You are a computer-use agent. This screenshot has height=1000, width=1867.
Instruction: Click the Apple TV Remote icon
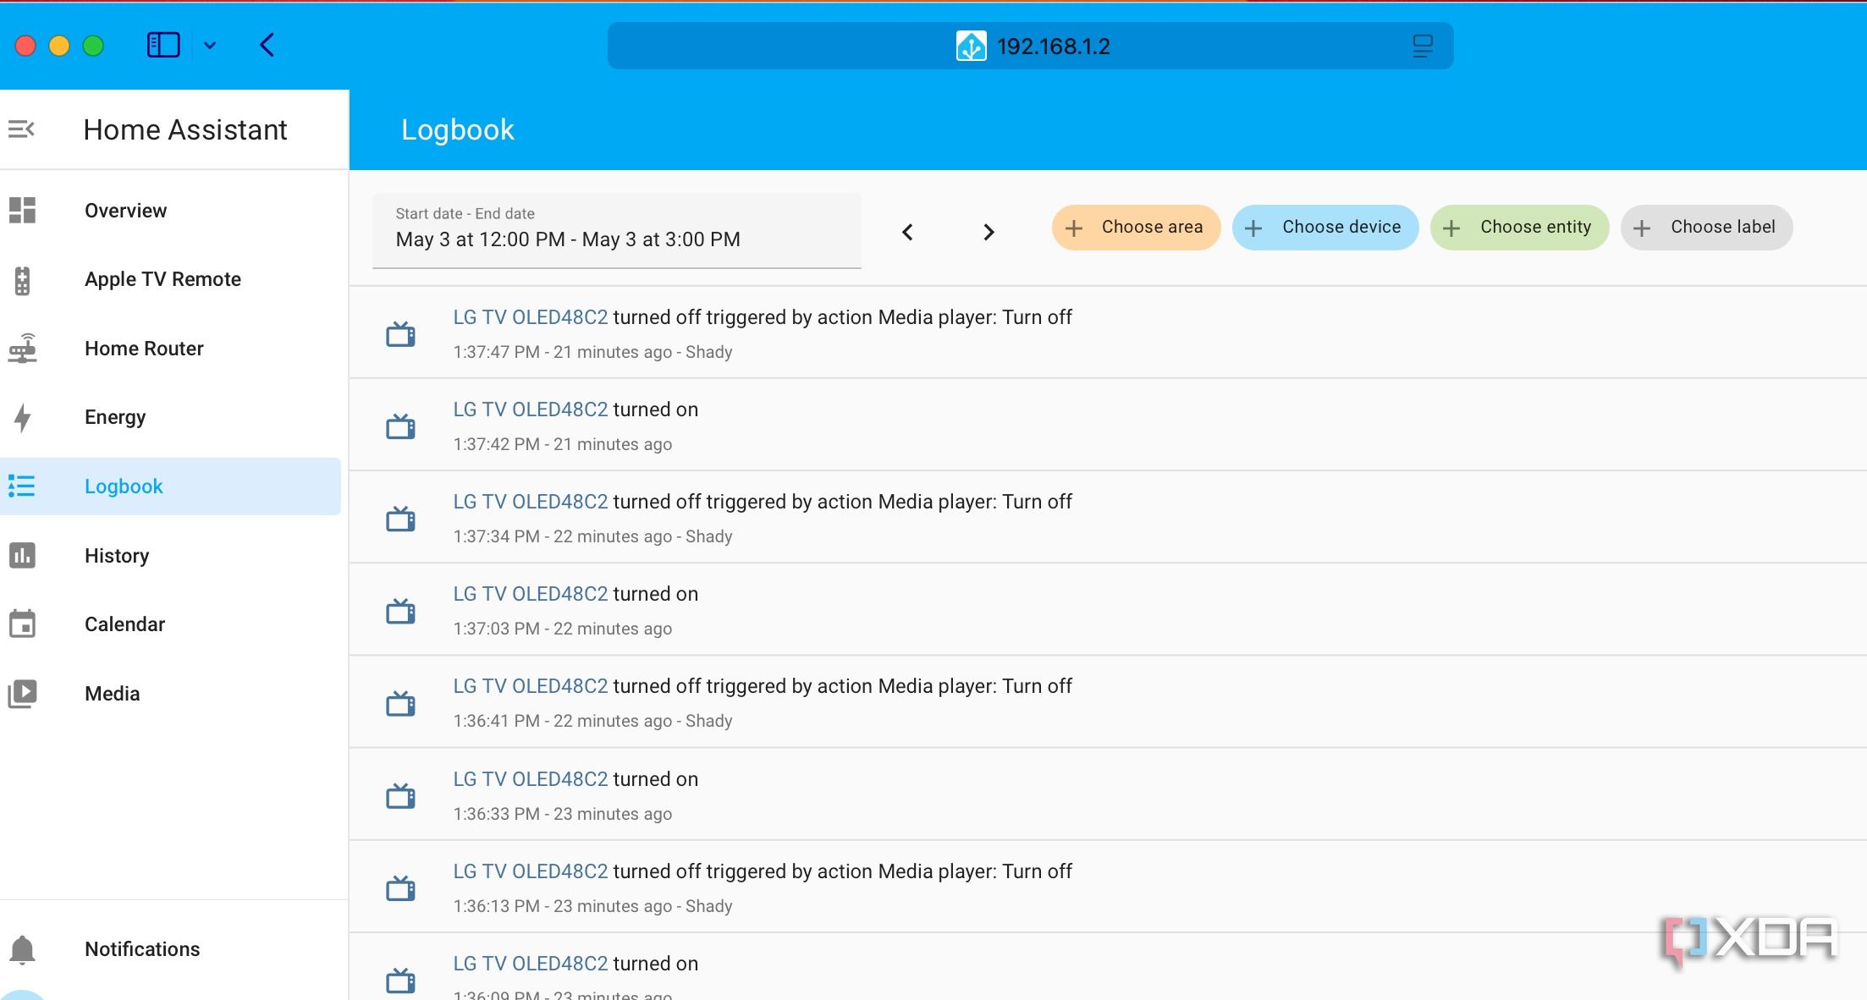pyautogui.click(x=23, y=280)
